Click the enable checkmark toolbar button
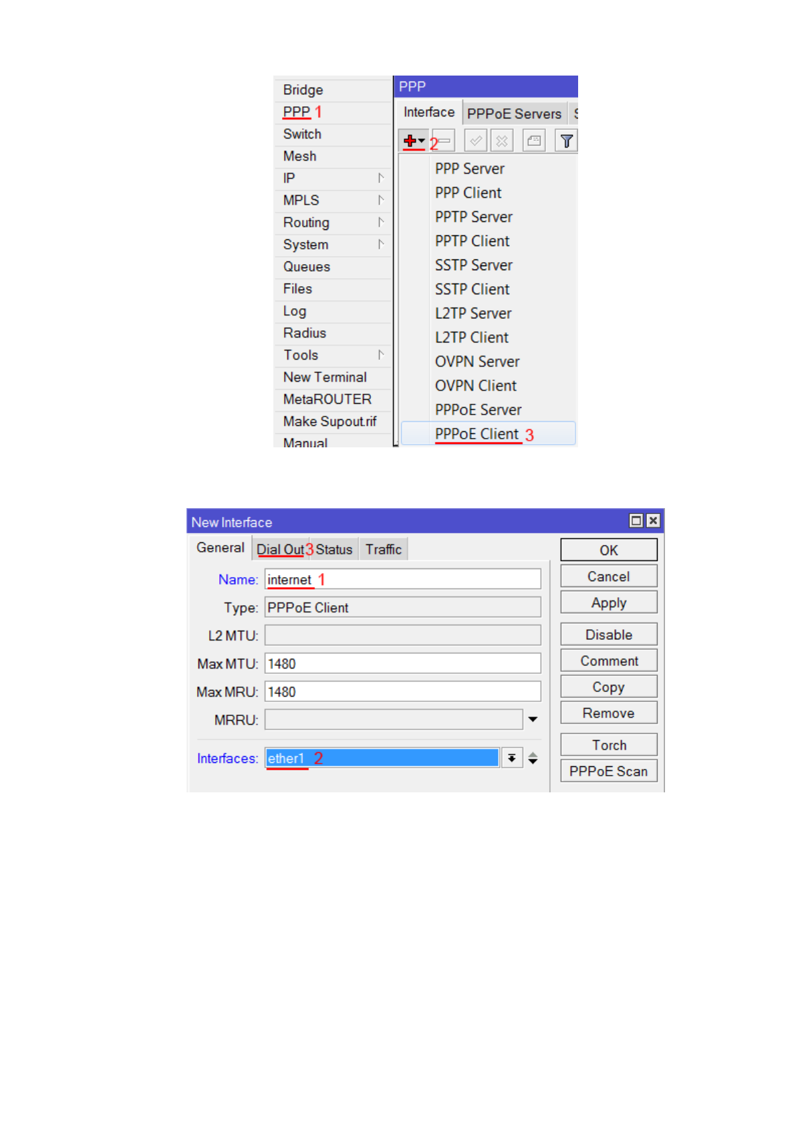This screenshot has width=796, height=1126. [x=476, y=140]
